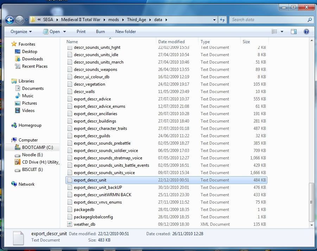
Task: Open Homegroup in the navigation pane
Action: pyautogui.click(x=30, y=125)
